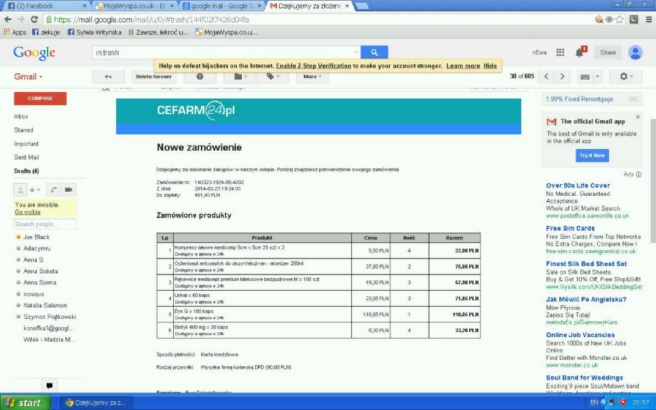Image resolution: width=656 pixels, height=410 pixels.
Task: Start a call with phone icon
Action: click(53, 190)
